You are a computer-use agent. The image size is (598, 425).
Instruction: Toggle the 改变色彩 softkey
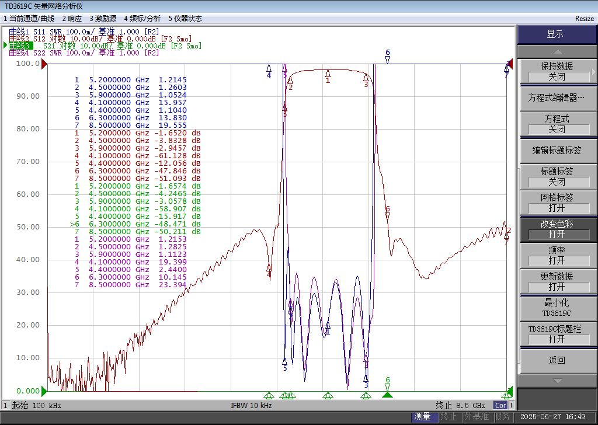(x=557, y=229)
